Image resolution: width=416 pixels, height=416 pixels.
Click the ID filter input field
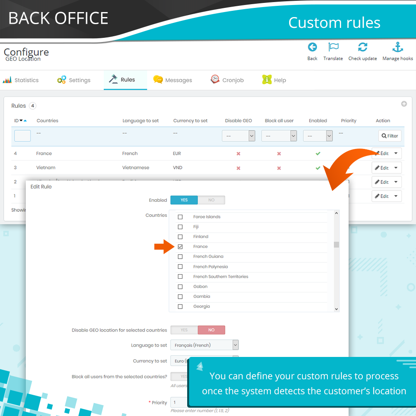[x=22, y=136]
